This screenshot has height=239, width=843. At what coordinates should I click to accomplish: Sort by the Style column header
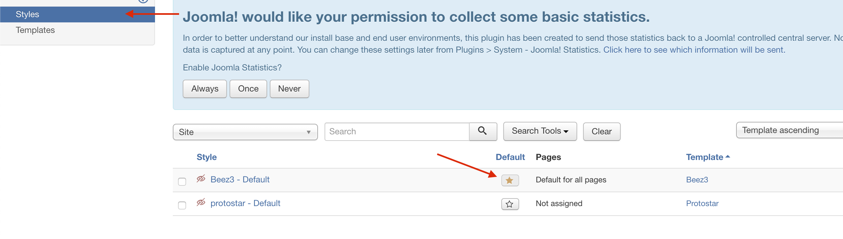pos(206,157)
